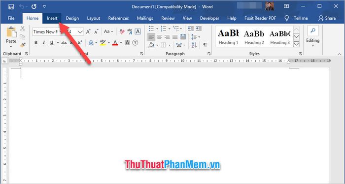Viewport: 345px width, 184px height.
Task: Open the View tab
Action: [187, 18]
